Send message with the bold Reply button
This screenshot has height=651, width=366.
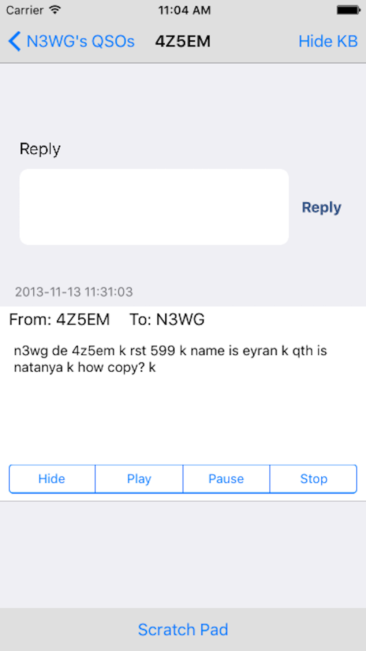[321, 208]
